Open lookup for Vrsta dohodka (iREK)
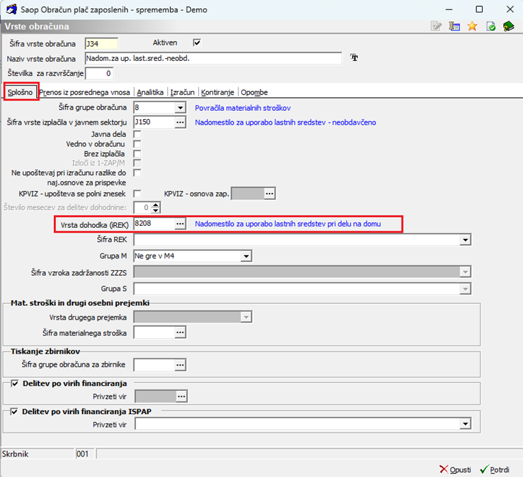Image resolution: width=523 pixels, height=477 pixels. (180, 224)
